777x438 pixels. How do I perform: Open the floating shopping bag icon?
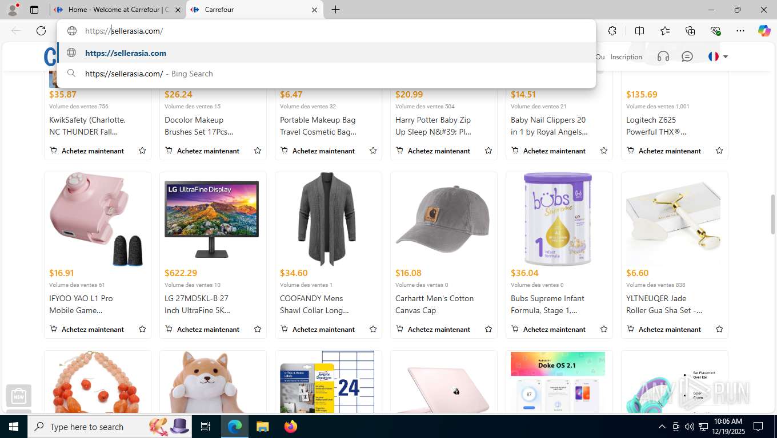[19, 395]
